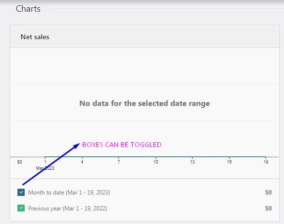Click the No data for the selected date range message

pyautogui.click(x=145, y=104)
